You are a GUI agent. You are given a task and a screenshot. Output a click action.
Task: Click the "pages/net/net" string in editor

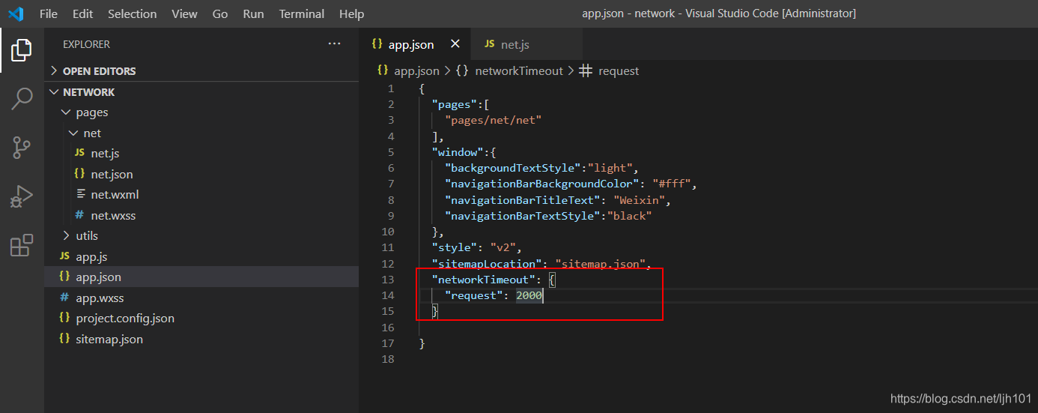click(x=493, y=120)
